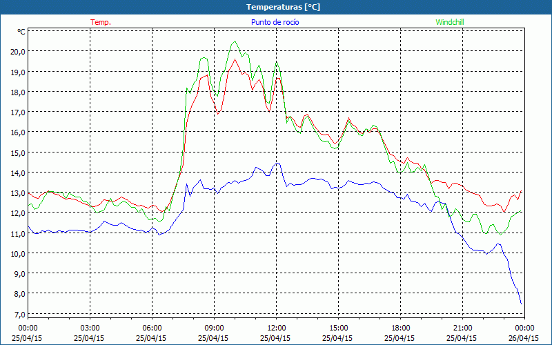The height and width of the screenshot is (345, 552).
Task: Click the "25/04/15" date beneath 06:00
Action: [x=151, y=338]
